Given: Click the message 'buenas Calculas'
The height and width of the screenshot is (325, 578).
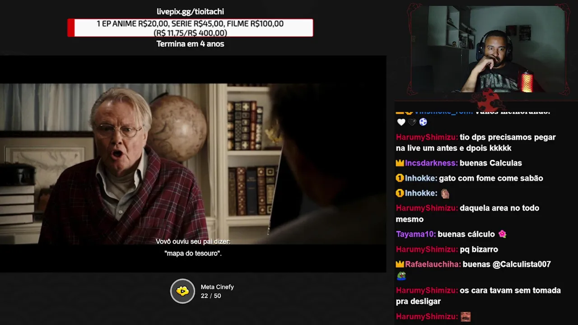Looking at the screenshot, I should (491, 163).
